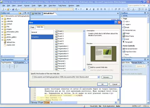This screenshot has width=150, height=108.
Task: Click the template list scroll down arrow
Action: coord(84,69)
